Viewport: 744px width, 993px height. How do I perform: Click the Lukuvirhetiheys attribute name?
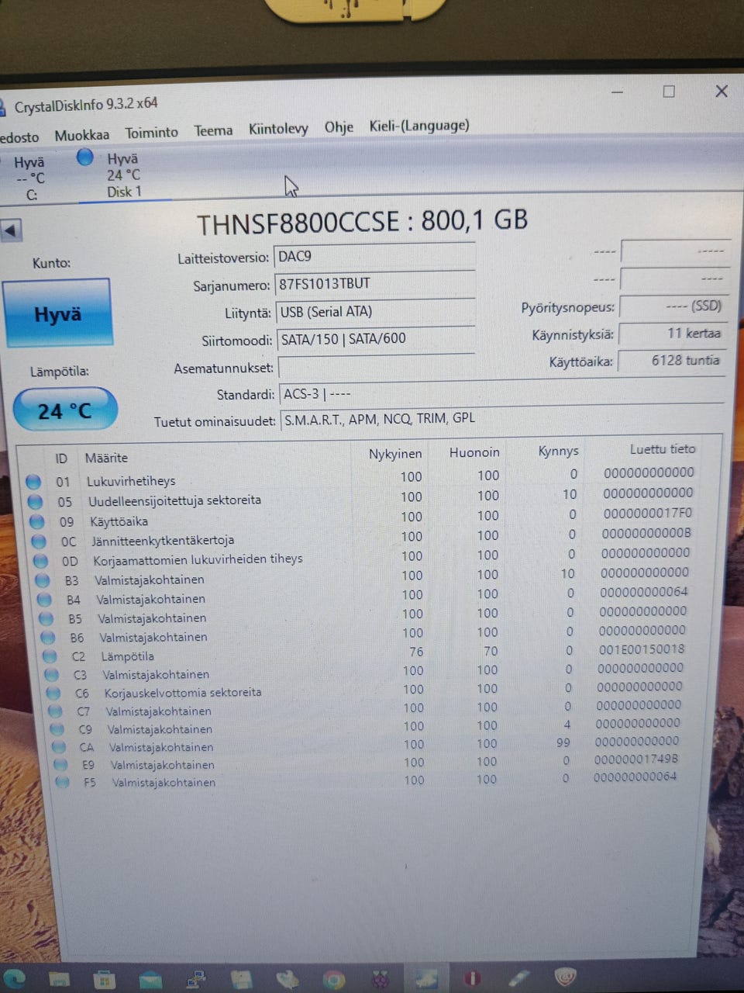coord(131,481)
